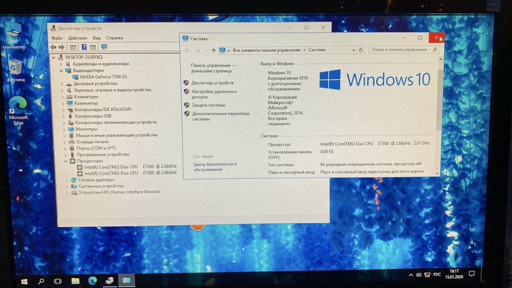The image size is (512, 288).
Task: Select Программные устройства row
Action: (103, 154)
